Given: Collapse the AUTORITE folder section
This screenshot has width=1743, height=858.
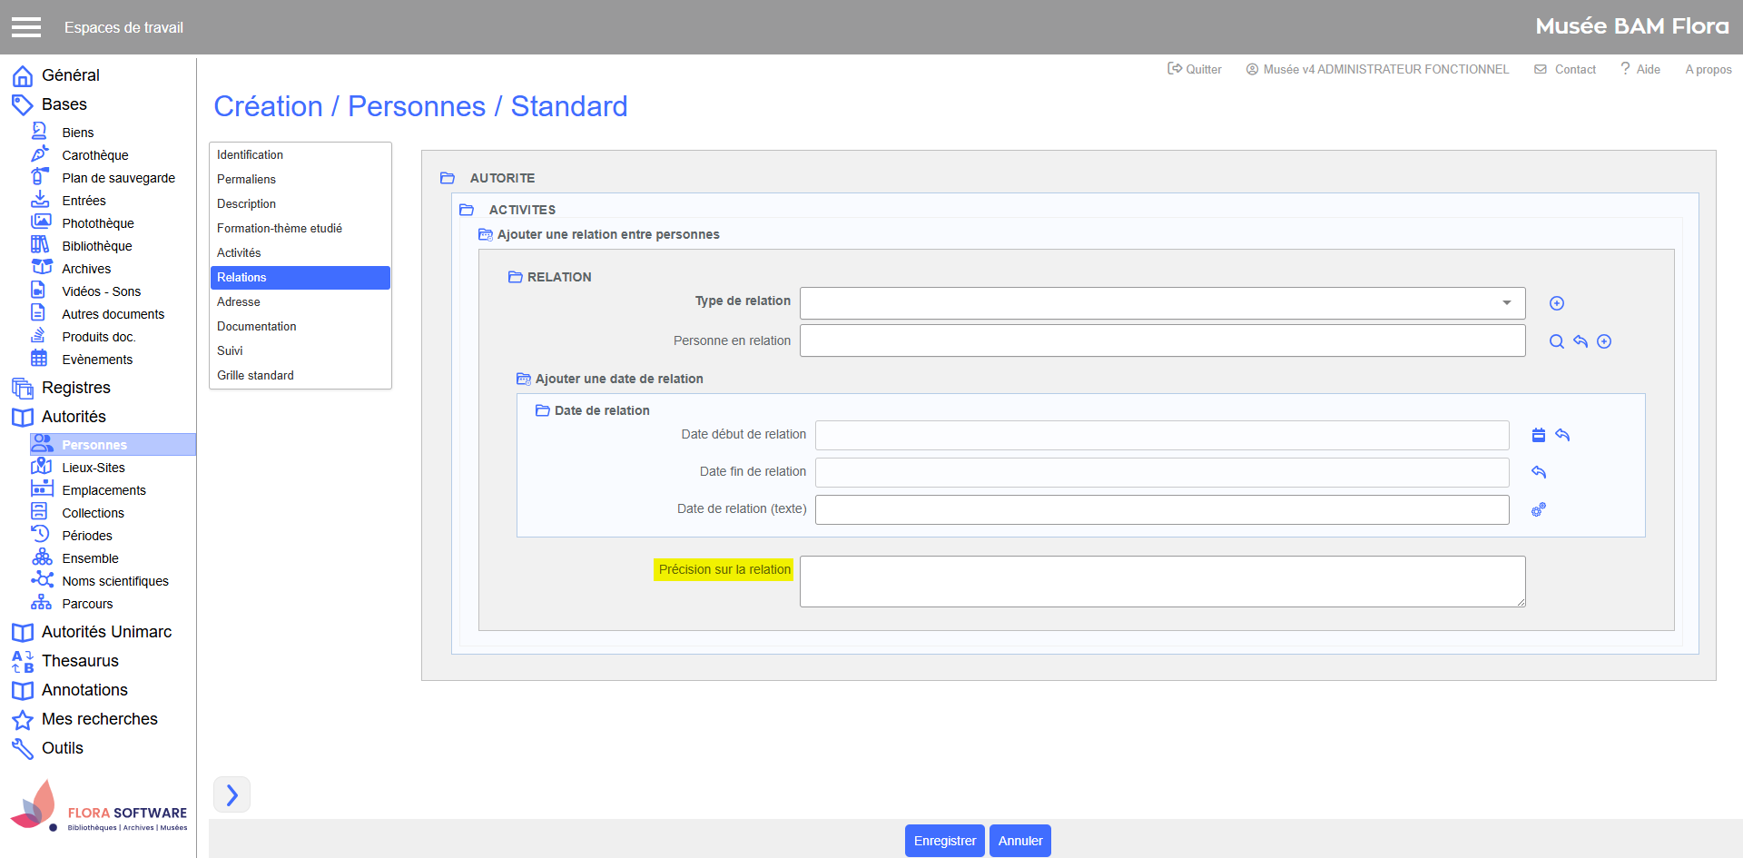Looking at the screenshot, I should [x=448, y=178].
